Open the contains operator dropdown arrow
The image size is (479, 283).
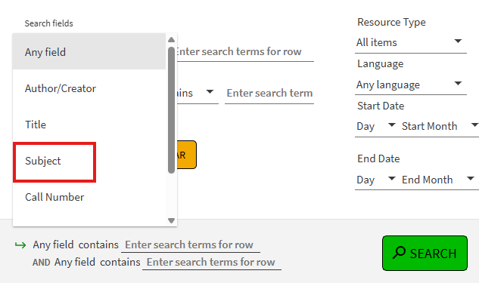(x=210, y=92)
